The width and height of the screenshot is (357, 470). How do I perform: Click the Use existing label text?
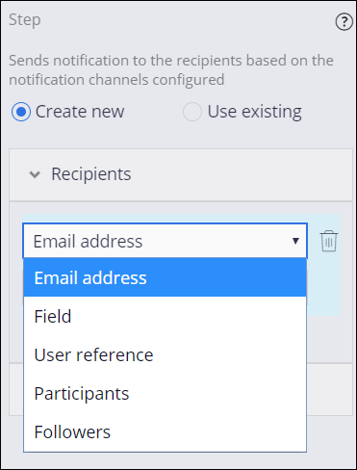click(254, 113)
